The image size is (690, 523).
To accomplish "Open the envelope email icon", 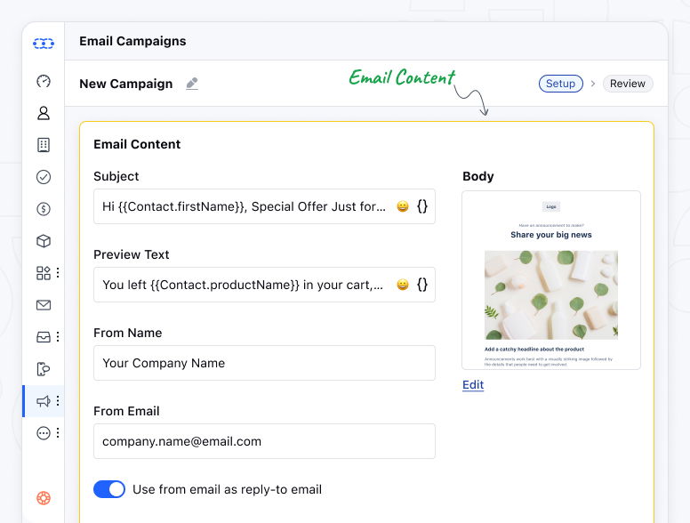I will point(44,305).
